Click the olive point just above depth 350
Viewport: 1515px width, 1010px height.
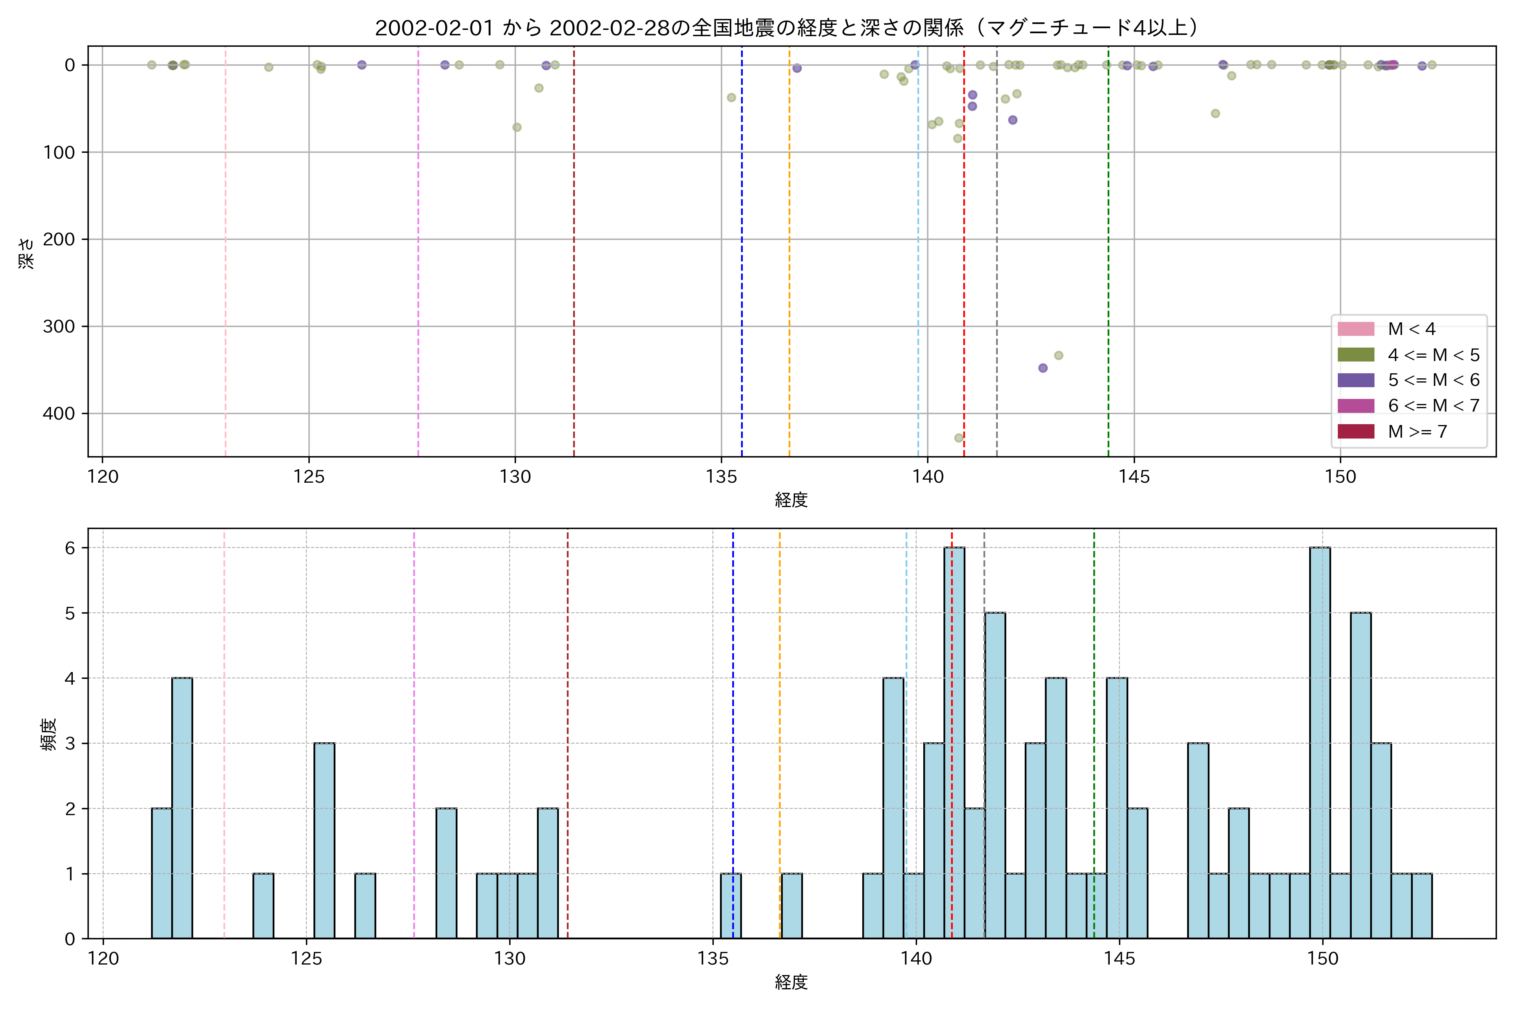coord(1058,356)
